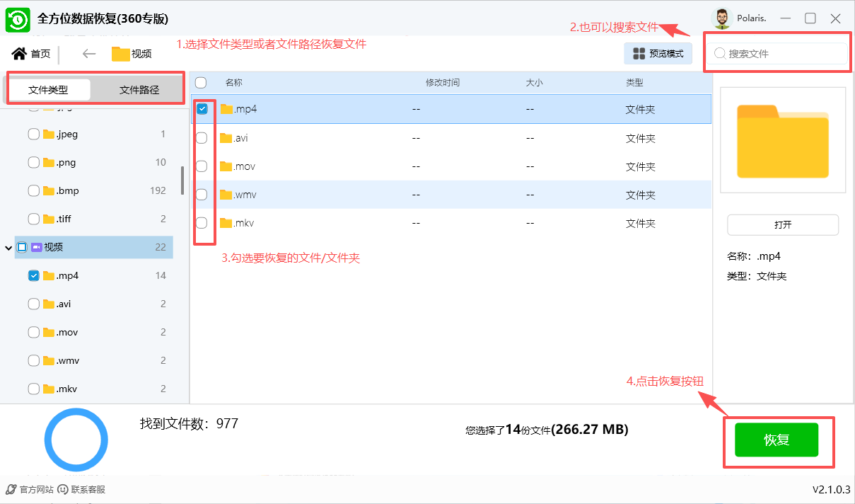
Task: Click the Home house icon
Action: pyautogui.click(x=19, y=54)
